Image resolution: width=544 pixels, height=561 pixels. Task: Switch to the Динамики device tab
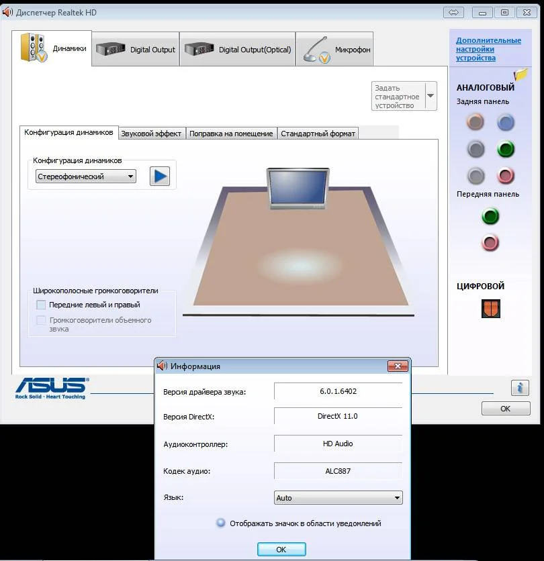[52, 48]
